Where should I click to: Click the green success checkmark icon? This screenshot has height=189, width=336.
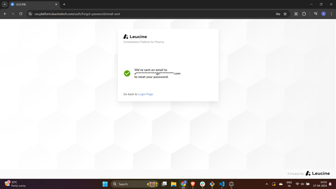click(x=127, y=73)
